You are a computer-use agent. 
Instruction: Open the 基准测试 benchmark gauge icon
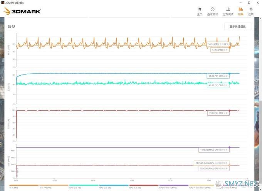pos(213,9)
